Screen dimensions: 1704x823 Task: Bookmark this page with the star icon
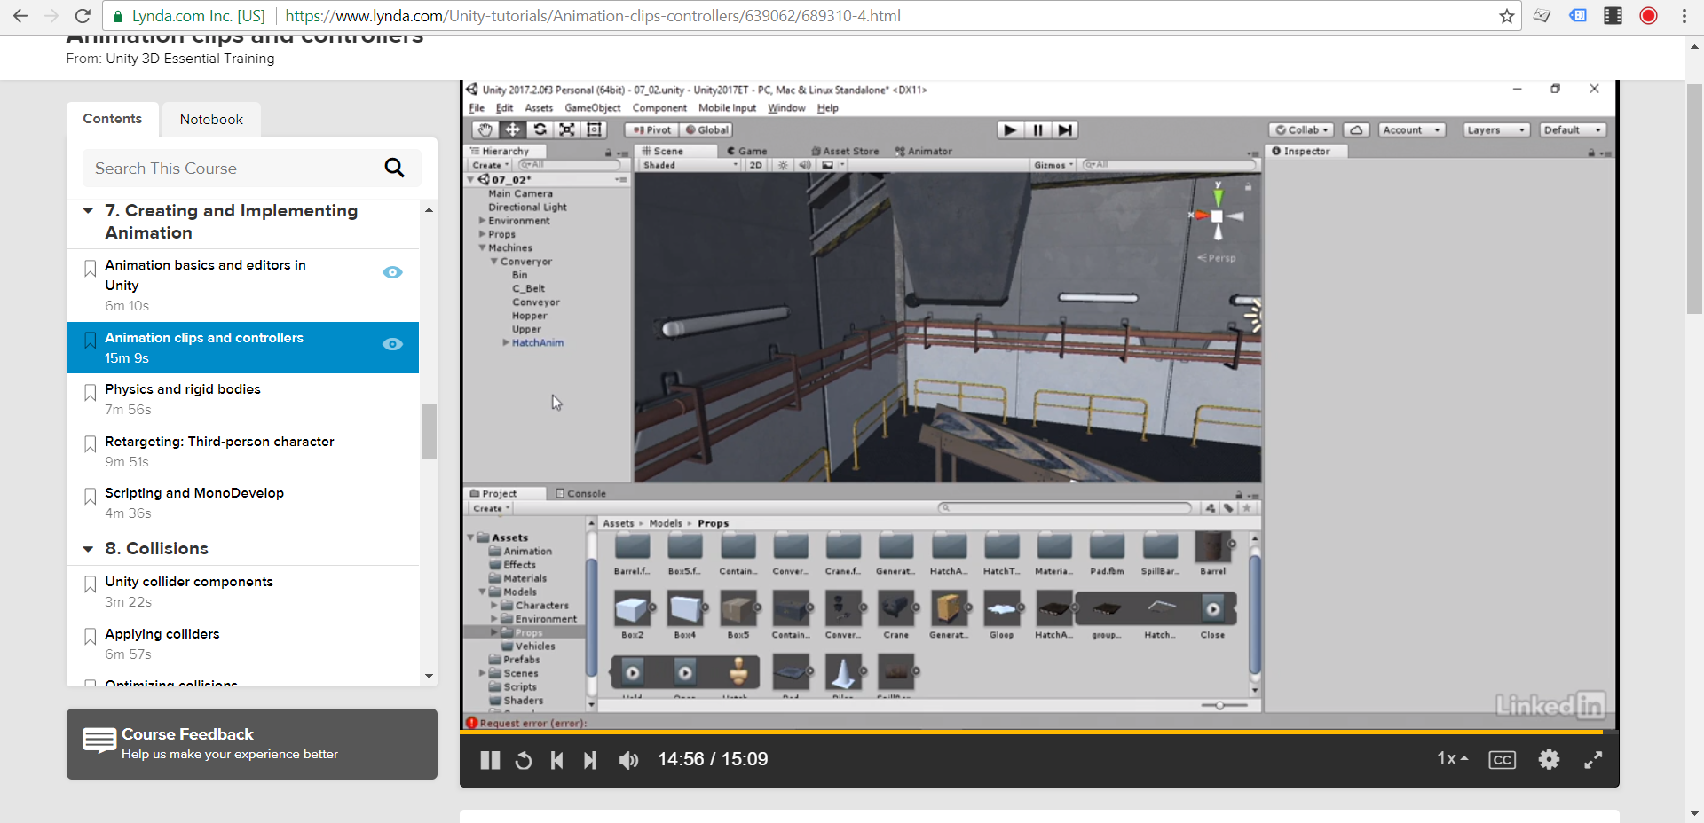pos(1506,16)
